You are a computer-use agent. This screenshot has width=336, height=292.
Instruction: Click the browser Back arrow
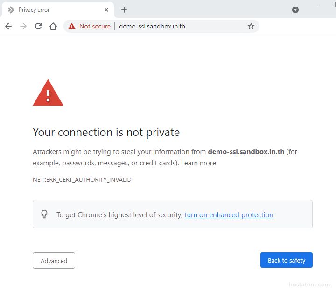point(8,26)
